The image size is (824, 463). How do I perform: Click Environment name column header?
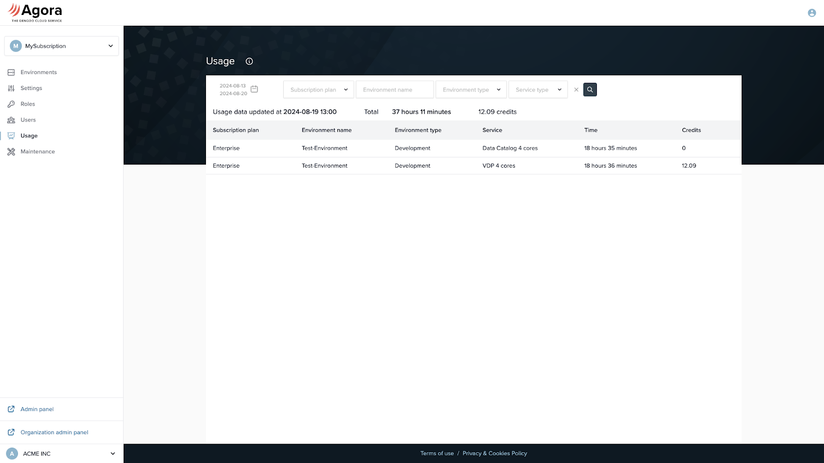pyautogui.click(x=327, y=130)
